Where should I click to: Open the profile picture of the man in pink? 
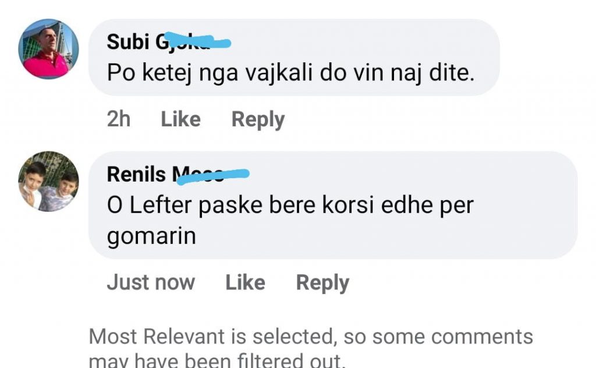coord(48,49)
